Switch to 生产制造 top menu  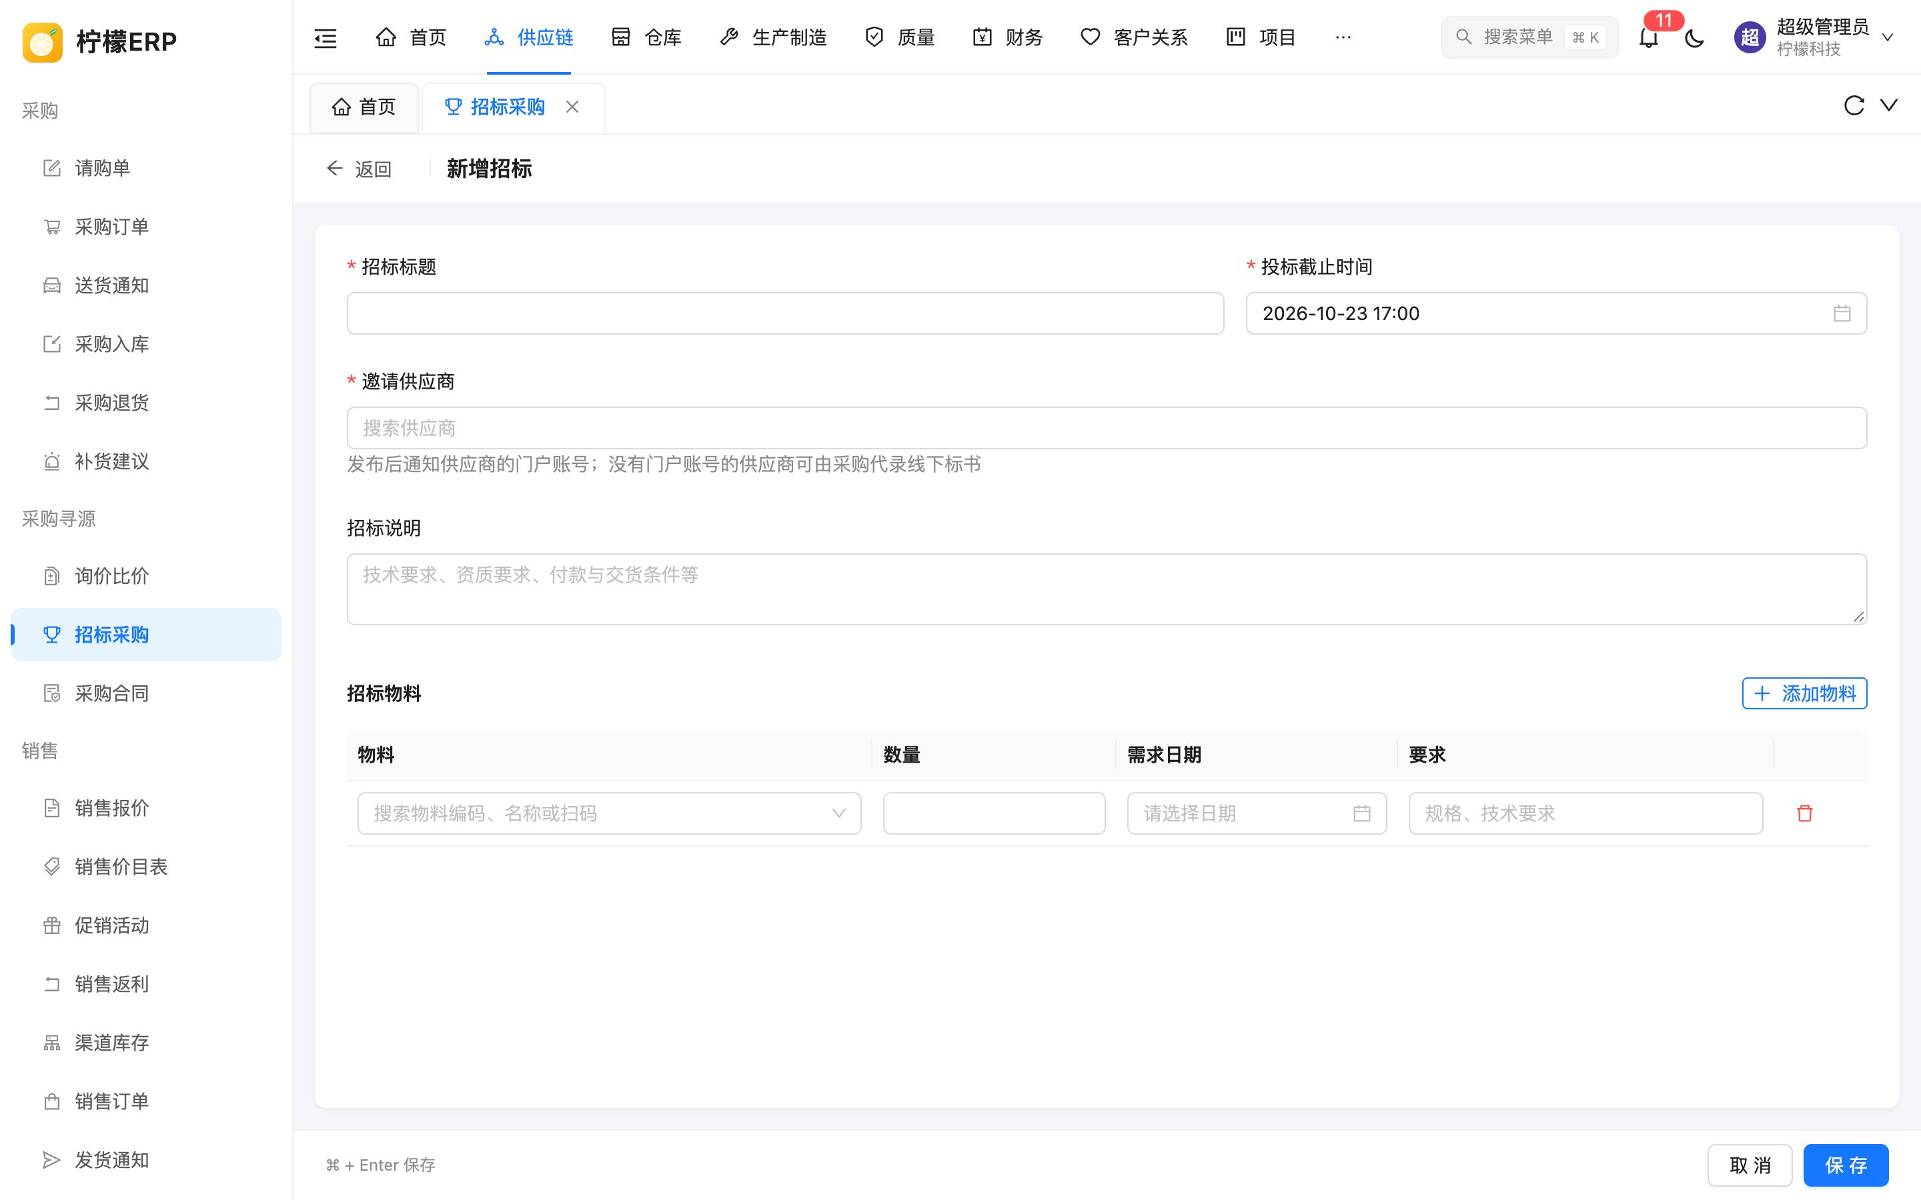pyautogui.click(x=772, y=37)
